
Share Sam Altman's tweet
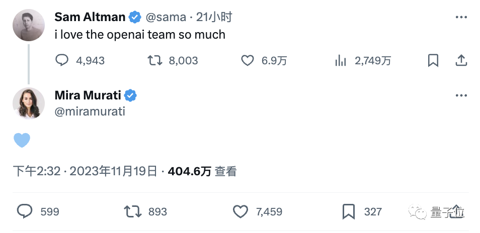pyautogui.click(x=461, y=61)
